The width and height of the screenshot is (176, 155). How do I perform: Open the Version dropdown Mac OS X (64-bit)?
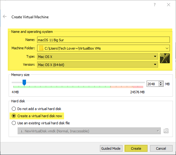pyautogui.click(x=97, y=64)
